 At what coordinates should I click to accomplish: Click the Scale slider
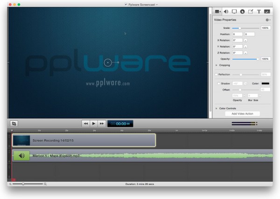click(x=245, y=28)
